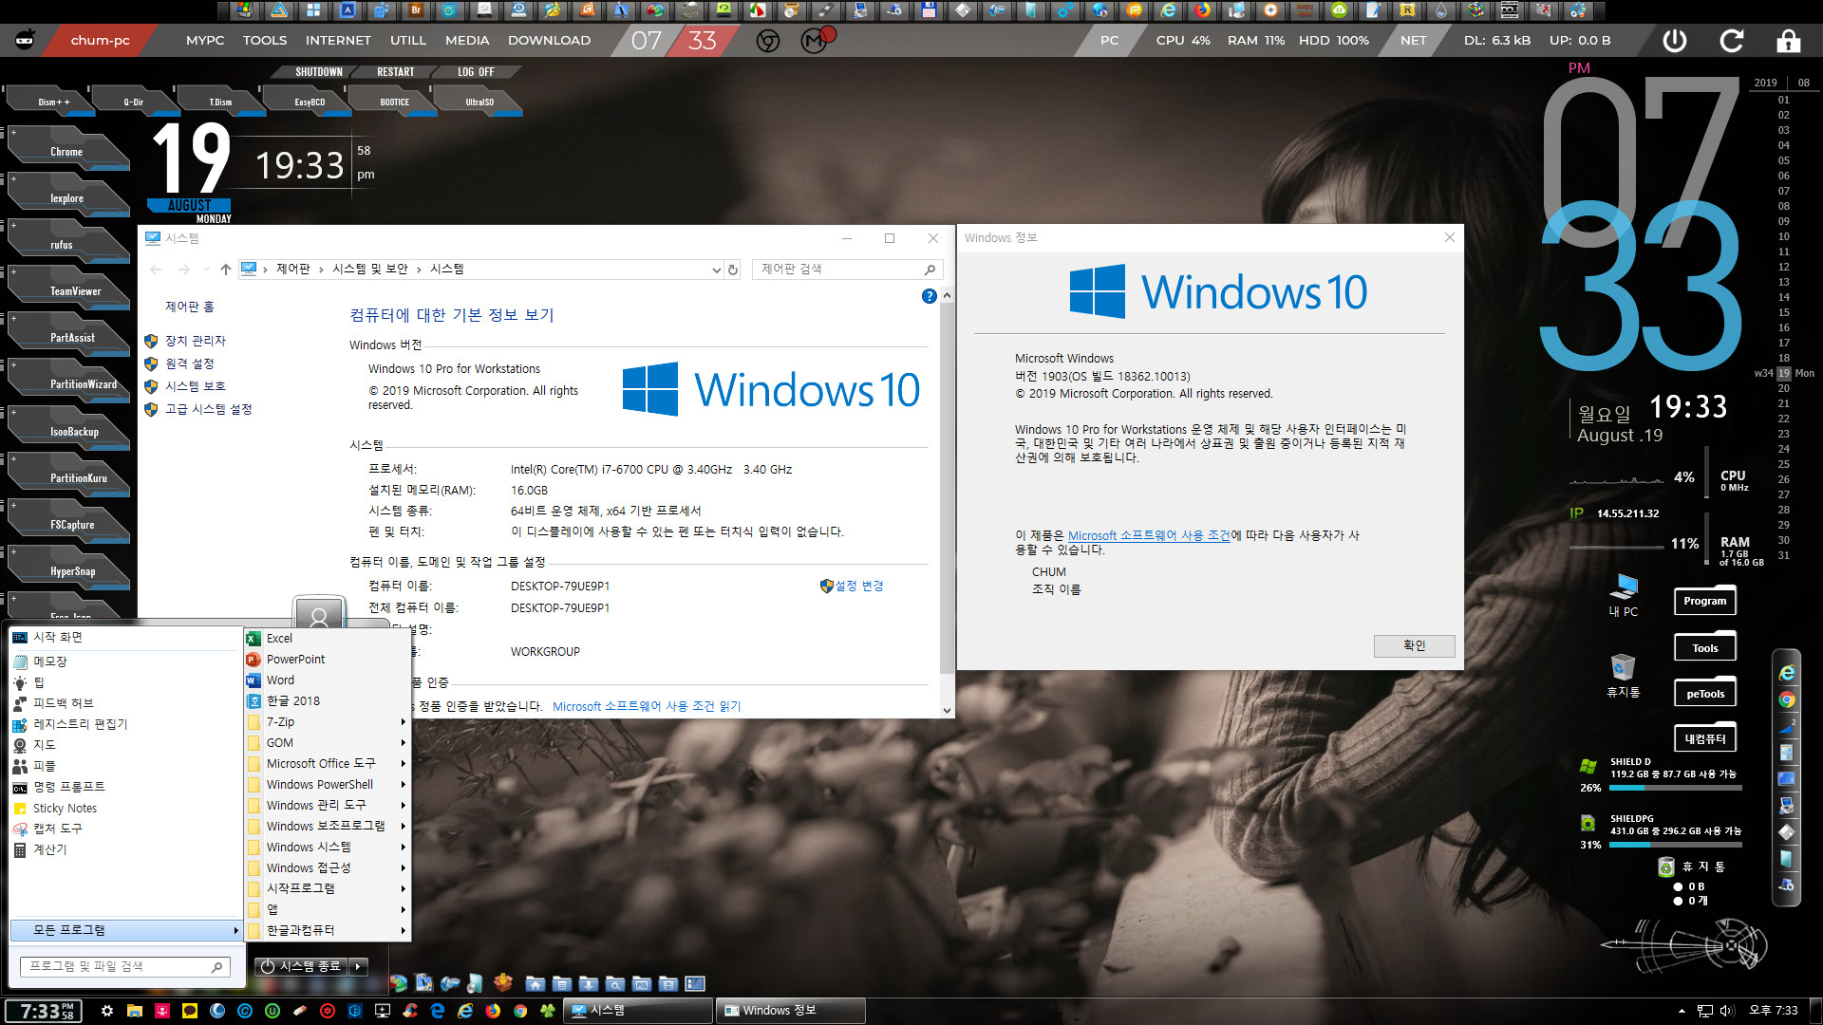Launch Internet Explorer from the bottom taskbar
This screenshot has width=1823, height=1025.
point(465,1011)
